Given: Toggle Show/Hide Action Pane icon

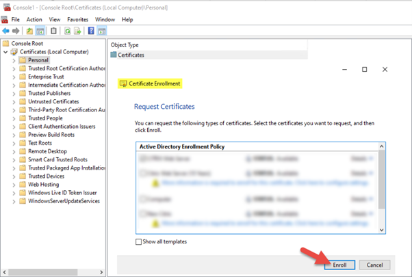Looking at the screenshot, I should tap(102, 31).
